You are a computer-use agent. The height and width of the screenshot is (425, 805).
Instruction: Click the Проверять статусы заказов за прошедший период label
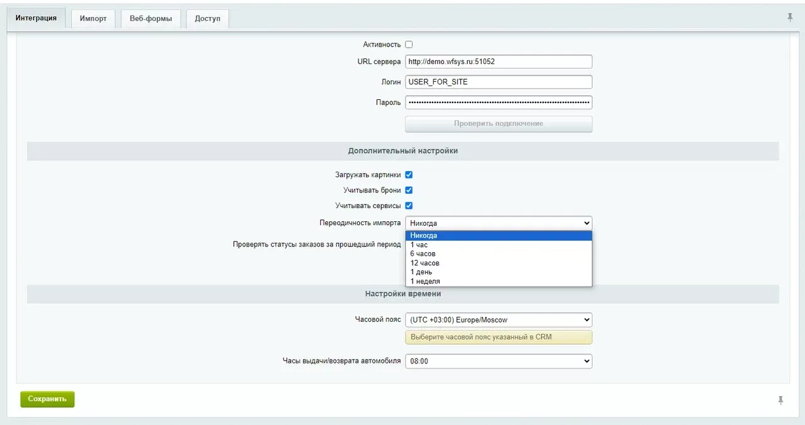(x=317, y=244)
